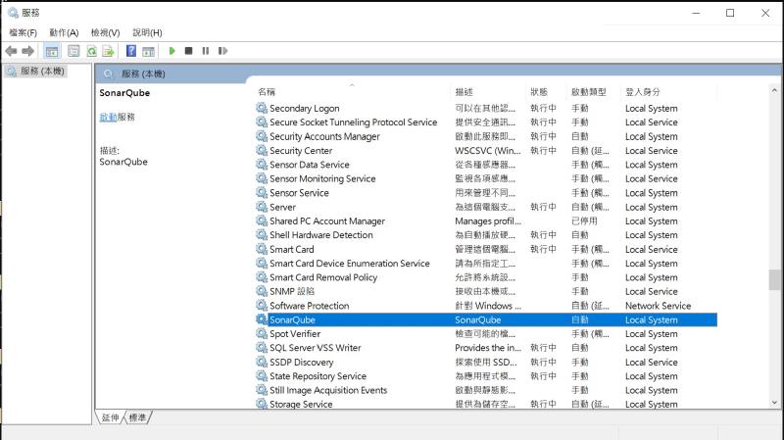Select the SQL Server VSS Writer service
This screenshot has height=440, width=784.
315,348
